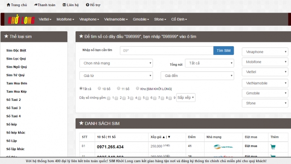Open the Sim Lục Quý category
Viewport: 291px width, 164px height.
coord(16,59)
